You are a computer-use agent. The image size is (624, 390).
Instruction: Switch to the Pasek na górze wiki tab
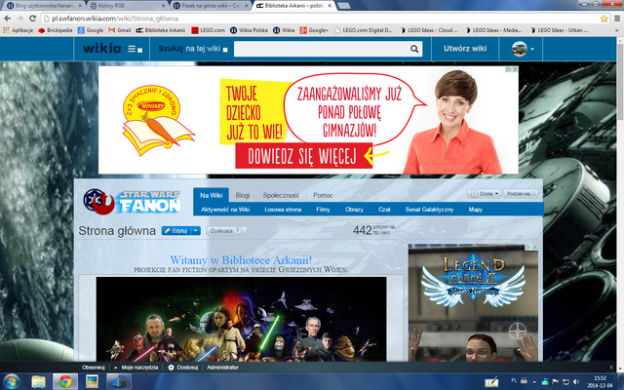(212, 6)
